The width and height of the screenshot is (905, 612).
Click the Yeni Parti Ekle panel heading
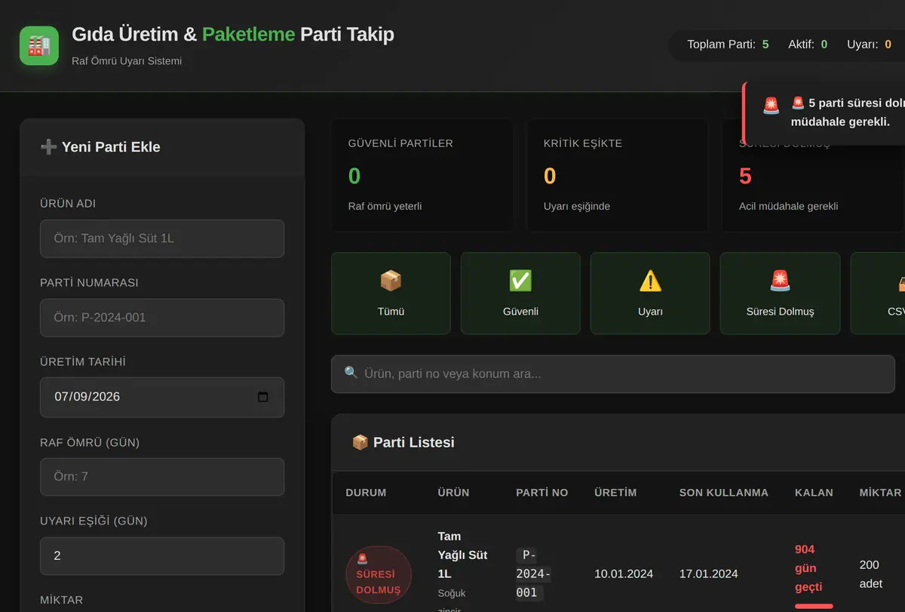click(x=100, y=147)
